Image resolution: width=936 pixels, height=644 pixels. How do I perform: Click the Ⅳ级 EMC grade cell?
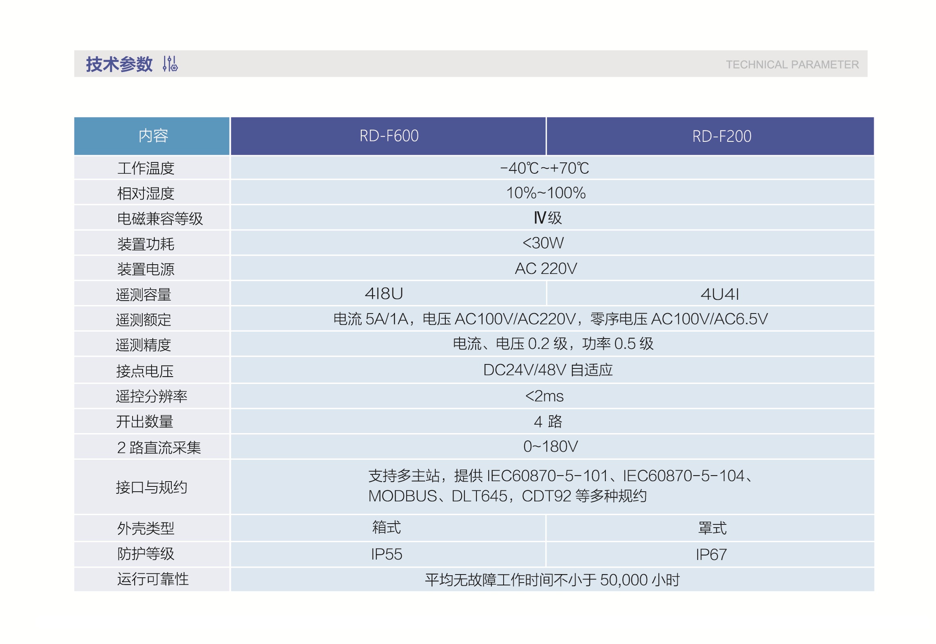pos(547,218)
